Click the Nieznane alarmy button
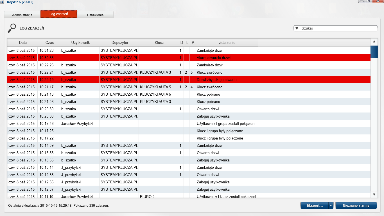The width and height of the screenshot is (384, 216). point(356,206)
